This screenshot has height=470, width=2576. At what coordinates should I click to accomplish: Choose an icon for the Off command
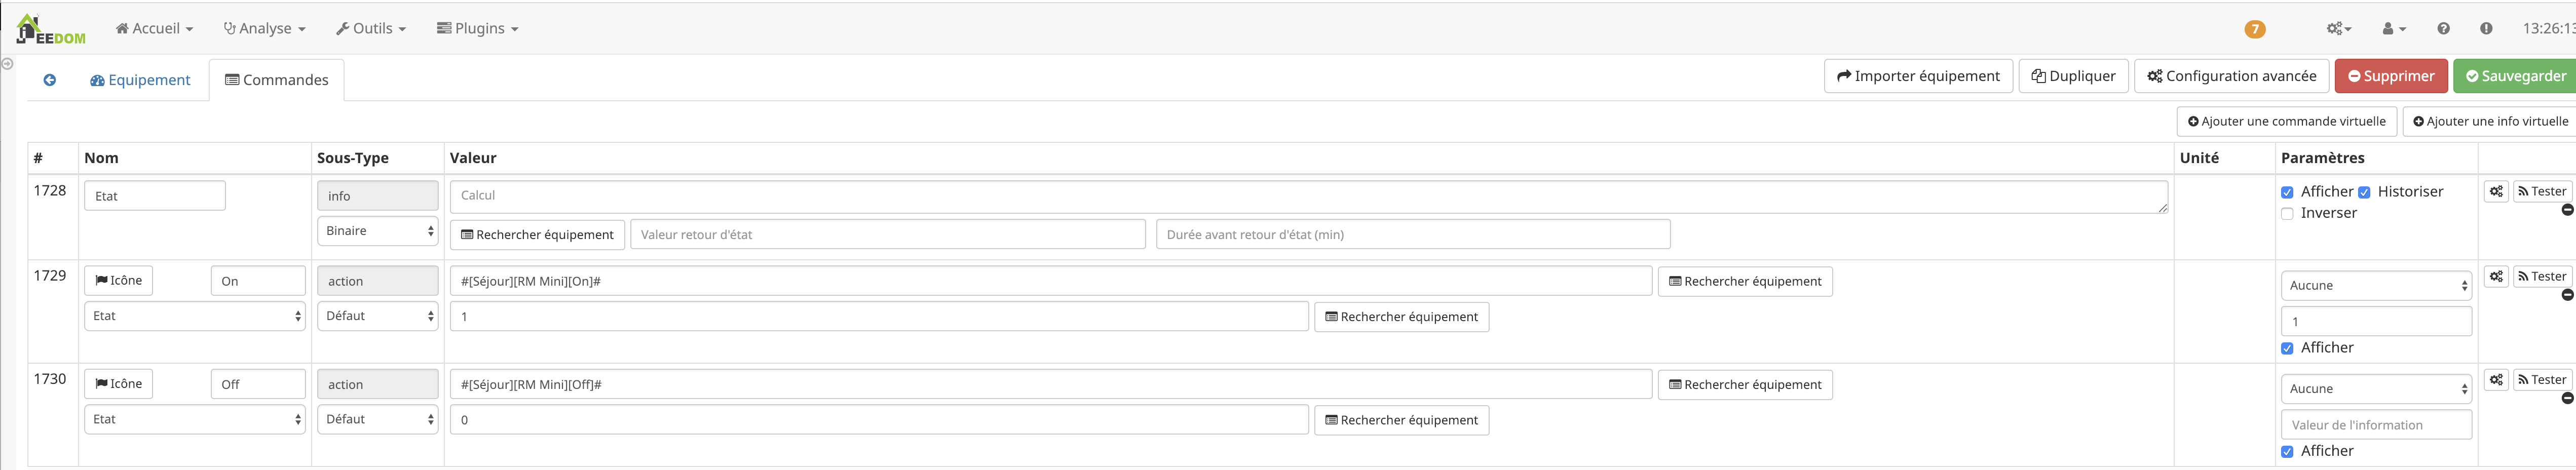click(118, 383)
